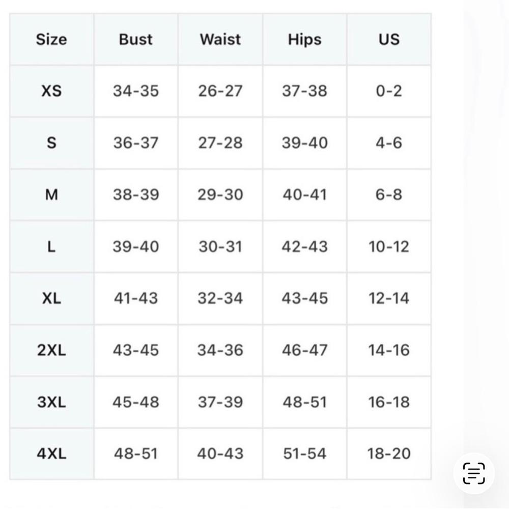Image resolution: width=509 pixels, height=509 pixels.
Task: Select the US column header
Action: click(x=389, y=39)
